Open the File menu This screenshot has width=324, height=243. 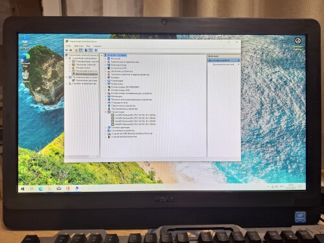[x=68, y=46]
